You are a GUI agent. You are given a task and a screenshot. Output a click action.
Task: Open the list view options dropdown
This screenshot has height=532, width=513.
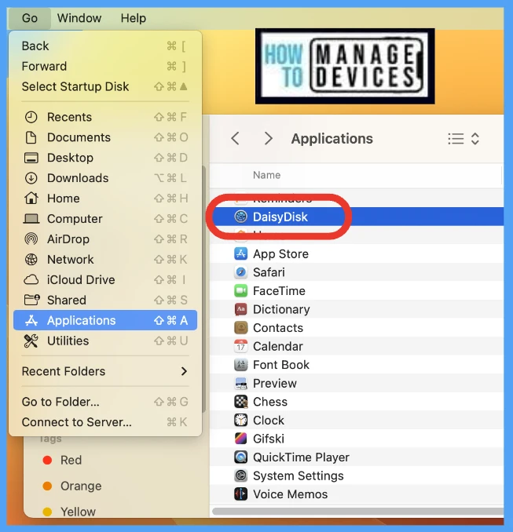pos(464,139)
